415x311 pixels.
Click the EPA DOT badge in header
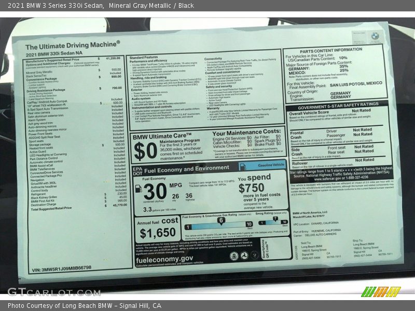pos(137,169)
